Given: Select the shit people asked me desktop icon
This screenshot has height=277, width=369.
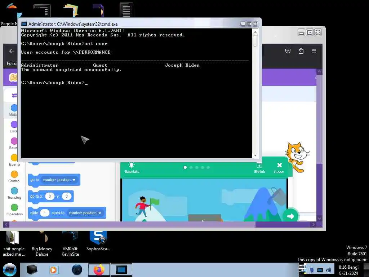Looking at the screenshot, I should point(14,244).
